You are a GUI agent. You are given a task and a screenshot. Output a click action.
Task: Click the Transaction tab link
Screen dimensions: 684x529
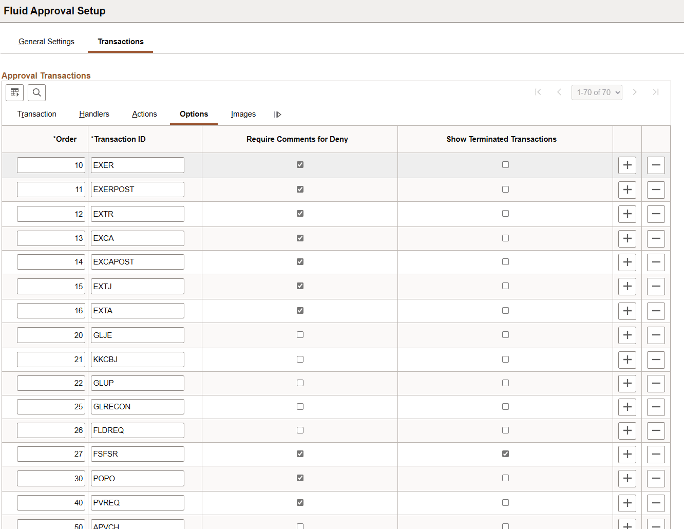[36, 114]
